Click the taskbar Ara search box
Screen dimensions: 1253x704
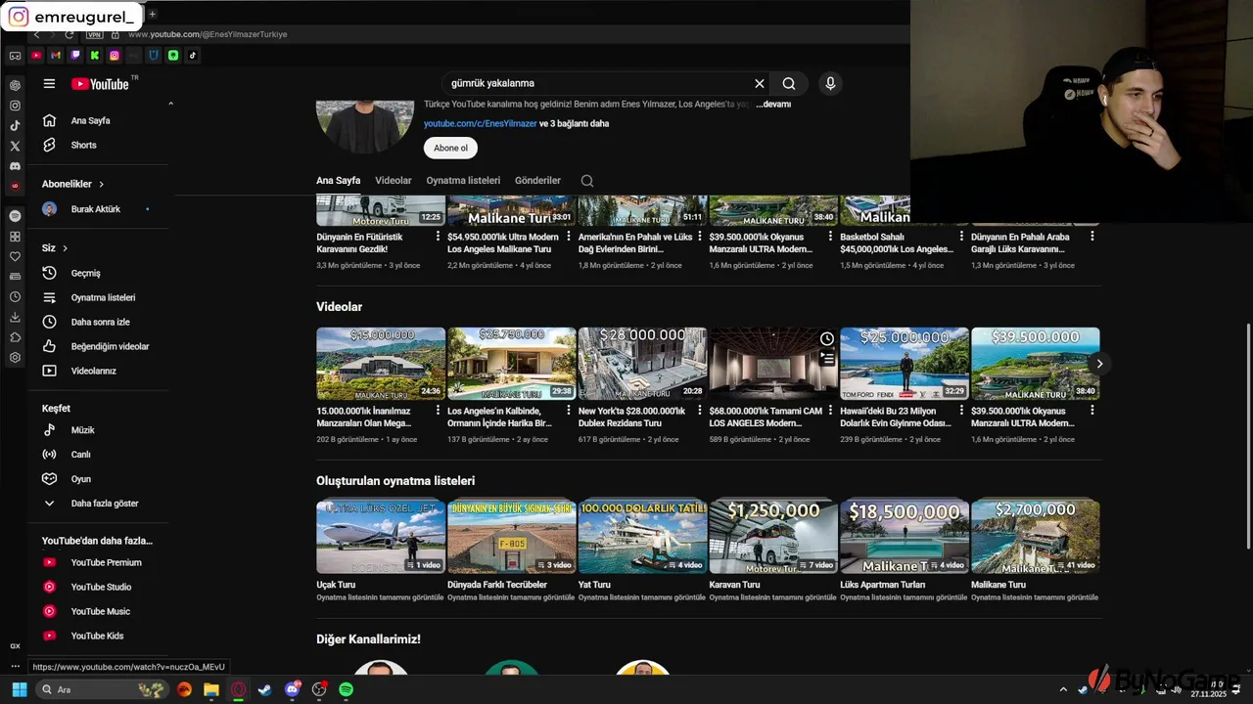pos(101,689)
